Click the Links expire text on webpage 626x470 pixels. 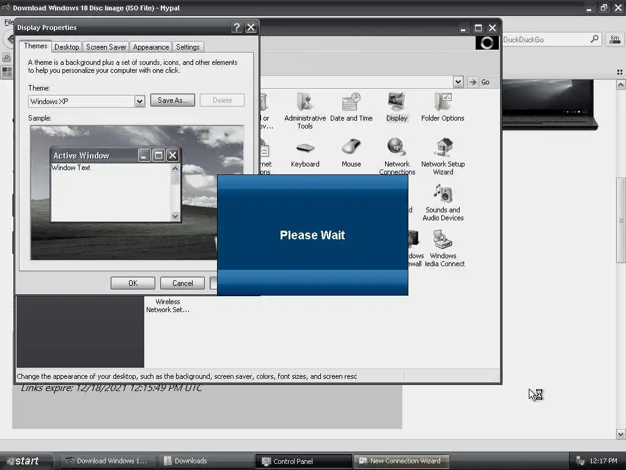(111, 388)
